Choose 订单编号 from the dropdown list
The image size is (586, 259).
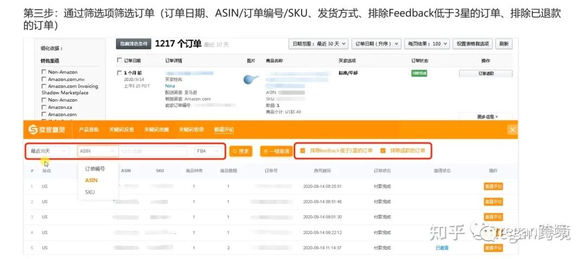pyautogui.click(x=95, y=168)
